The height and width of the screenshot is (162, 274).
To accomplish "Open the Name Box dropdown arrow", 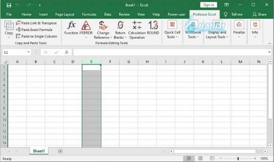I will click(28, 52).
